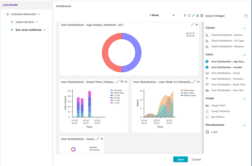The height and width of the screenshot is (166, 252).
Task: Delete the dashboard using the trash icon
Action: (198, 16)
